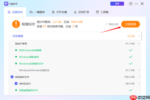The image size is (150, 100).
Task: Click the 登录 login button
Action: click(x=117, y=4)
